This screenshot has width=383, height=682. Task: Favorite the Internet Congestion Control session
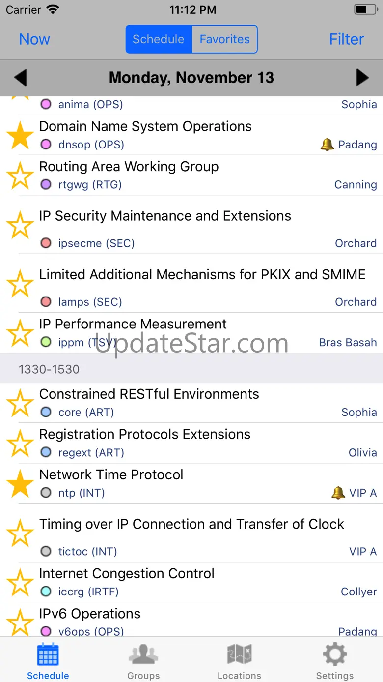tap(20, 582)
